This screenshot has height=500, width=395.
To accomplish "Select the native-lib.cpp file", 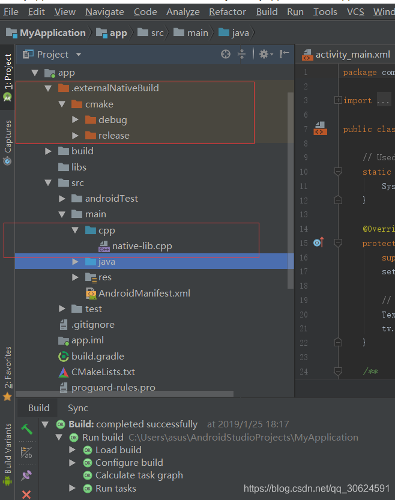I will click(136, 246).
